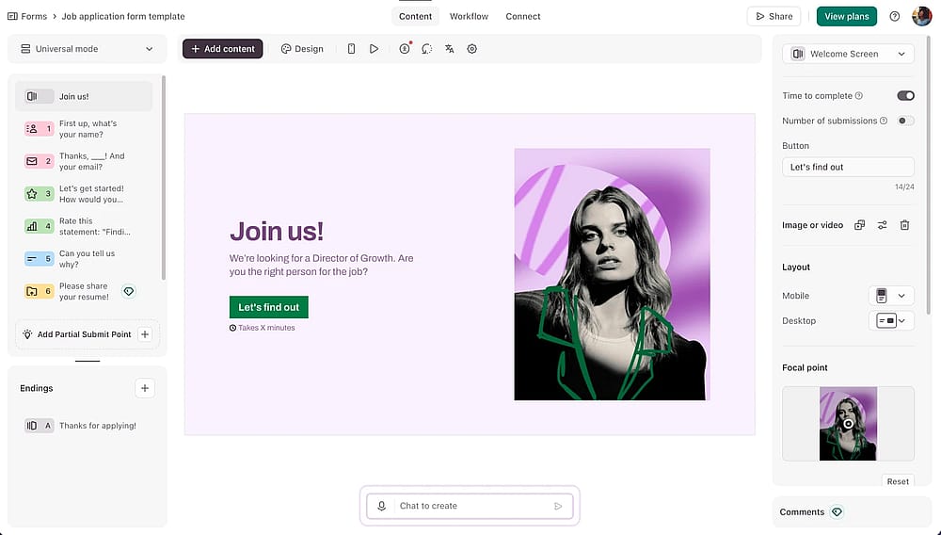Click the Number of submissions help icon

[x=884, y=121]
